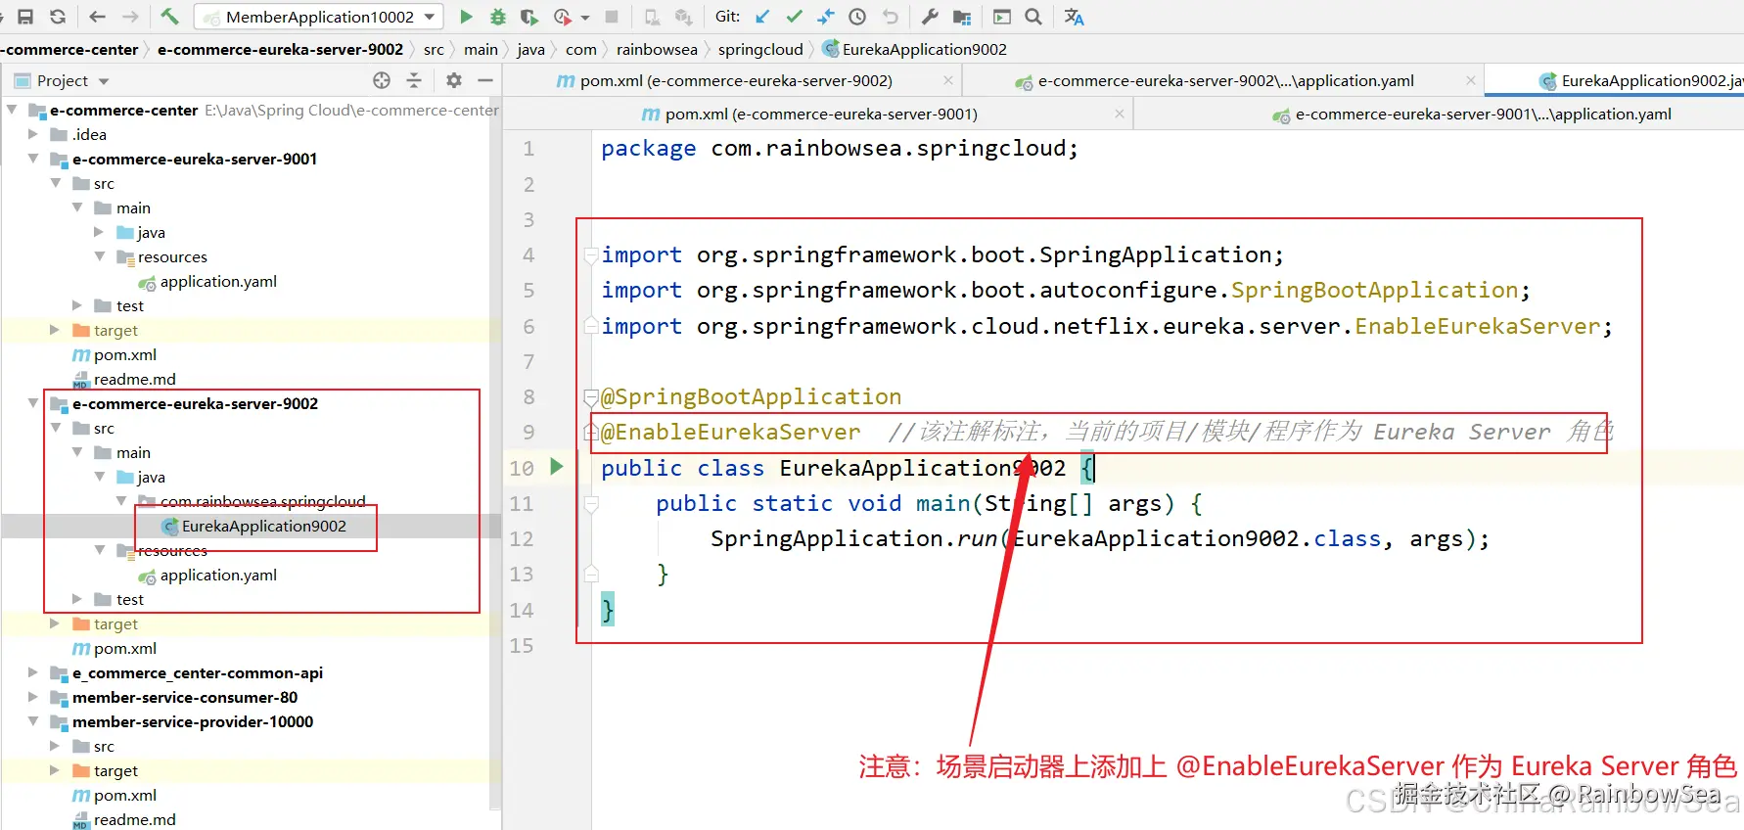Image resolution: width=1744 pixels, height=830 pixels.
Task: Fold the import block on line 4
Action: tap(591, 255)
